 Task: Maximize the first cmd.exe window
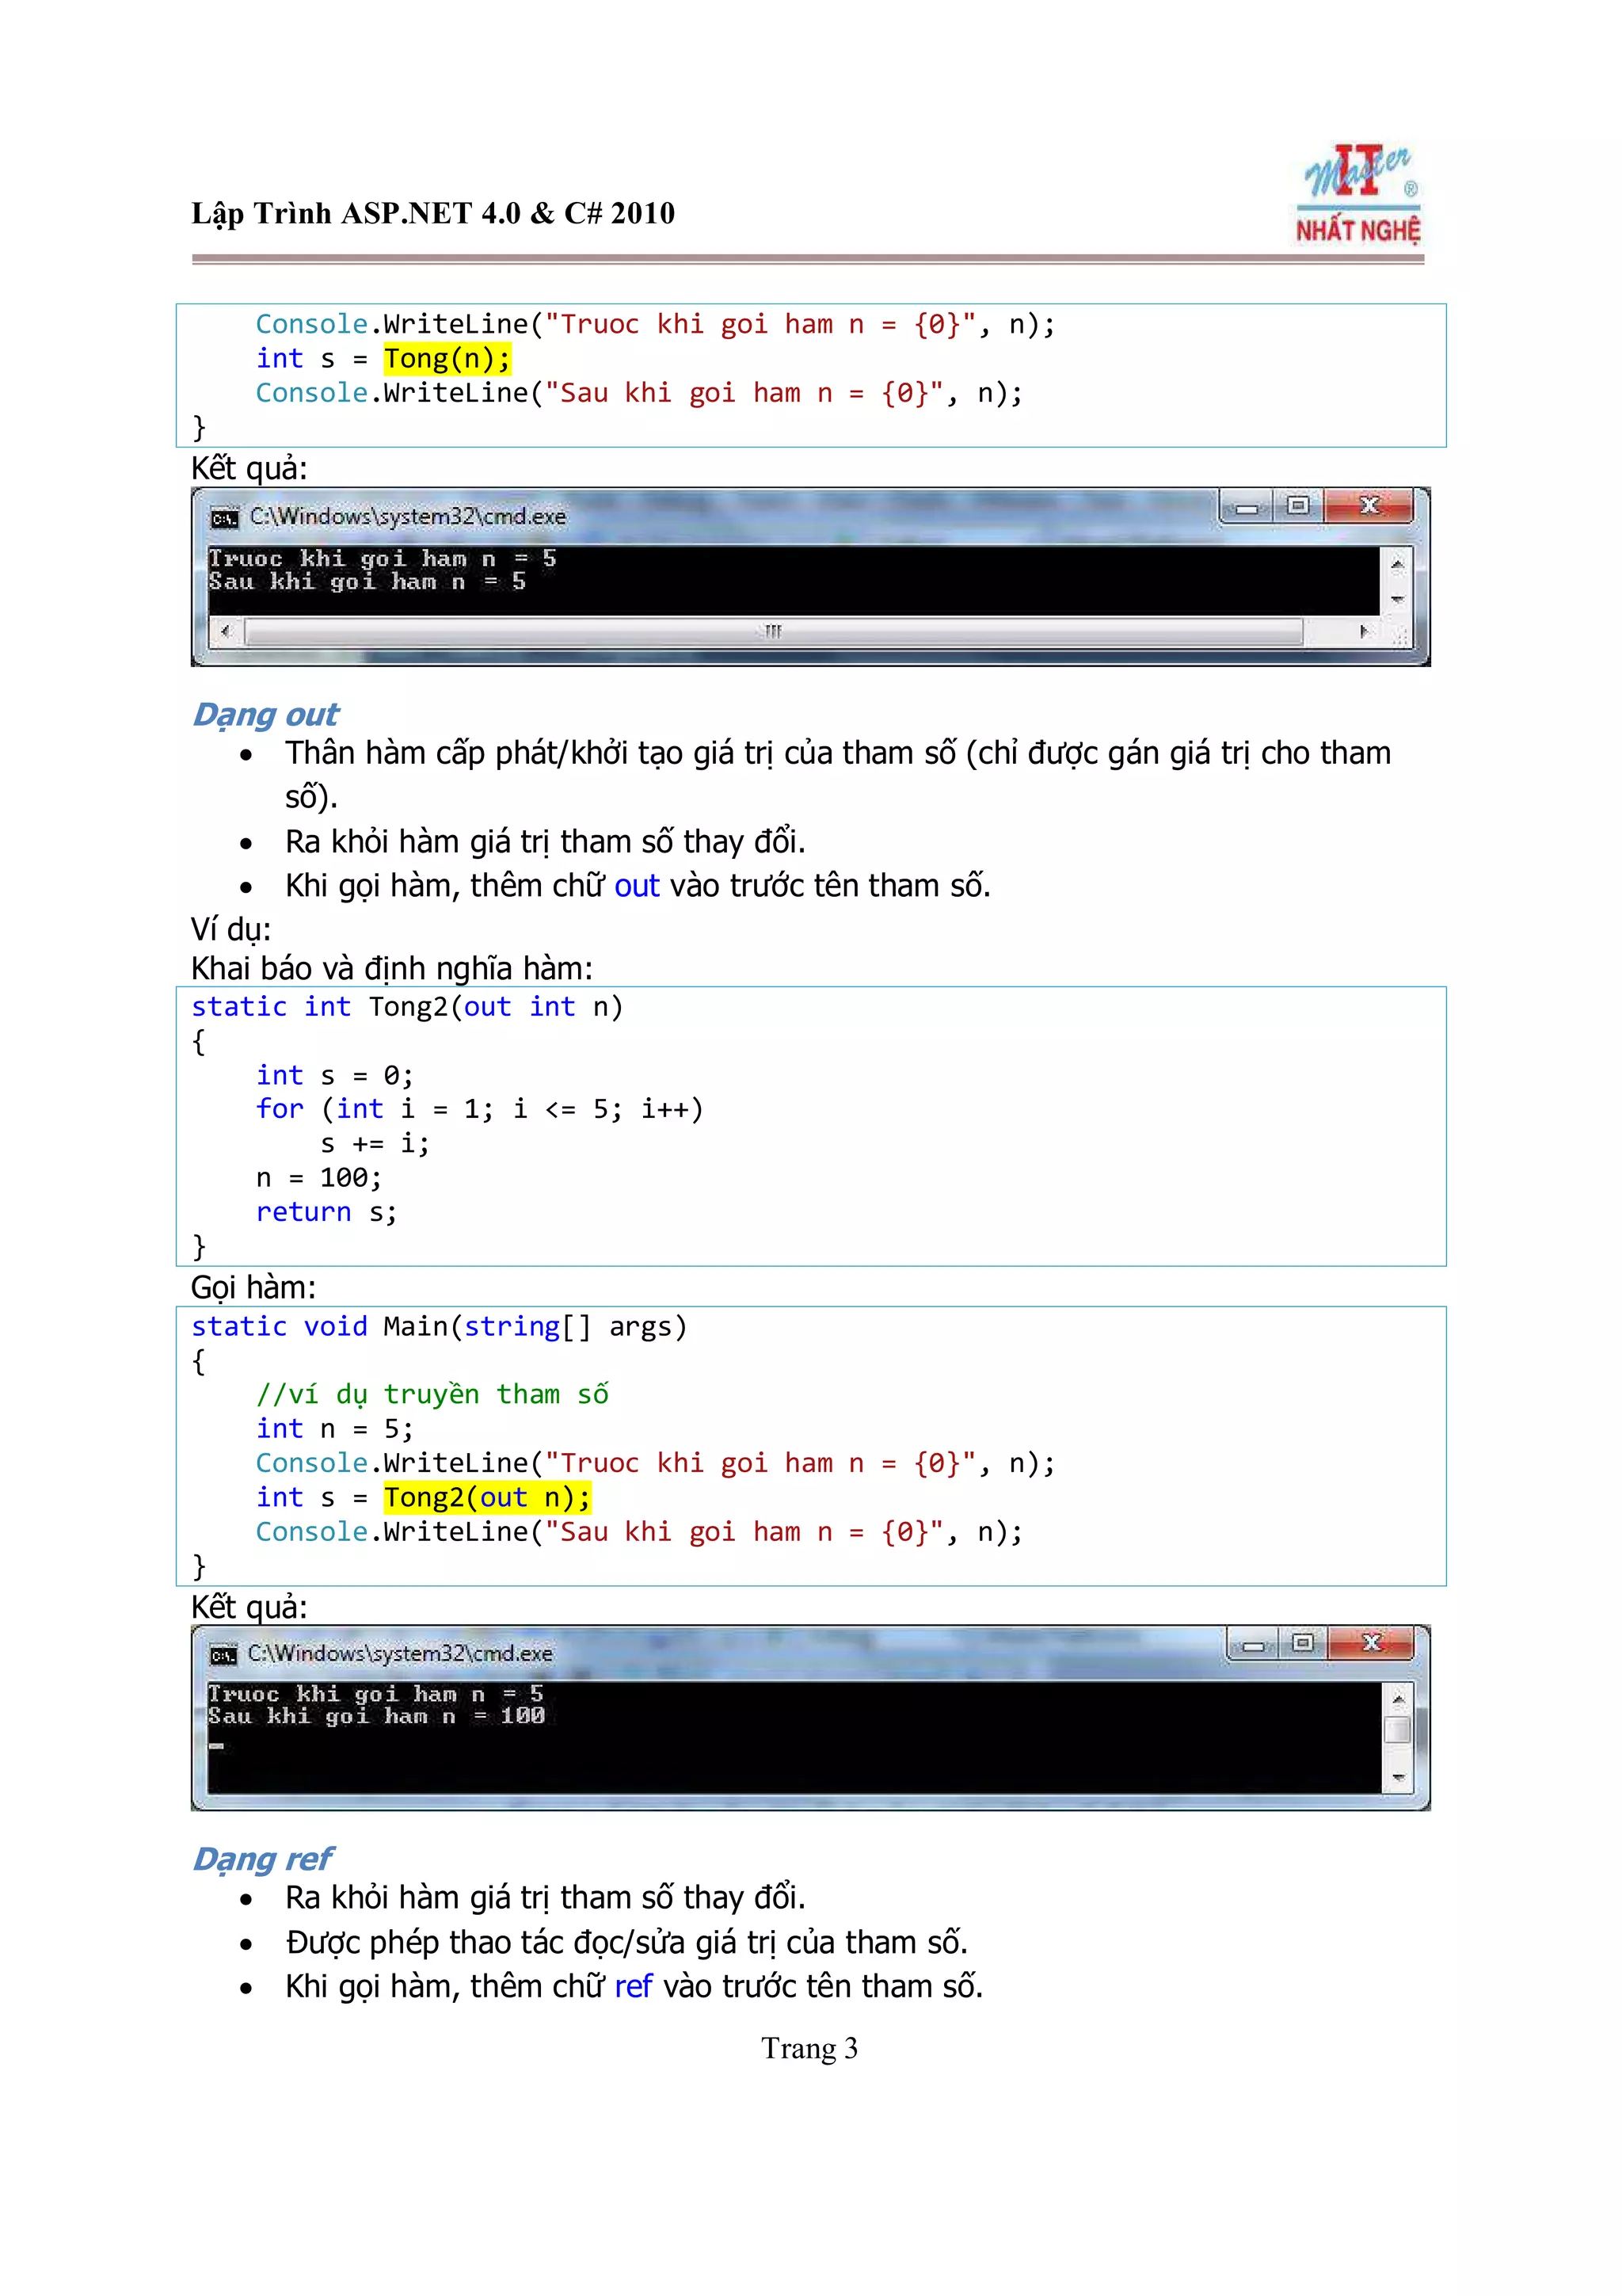click(1297, 506)
